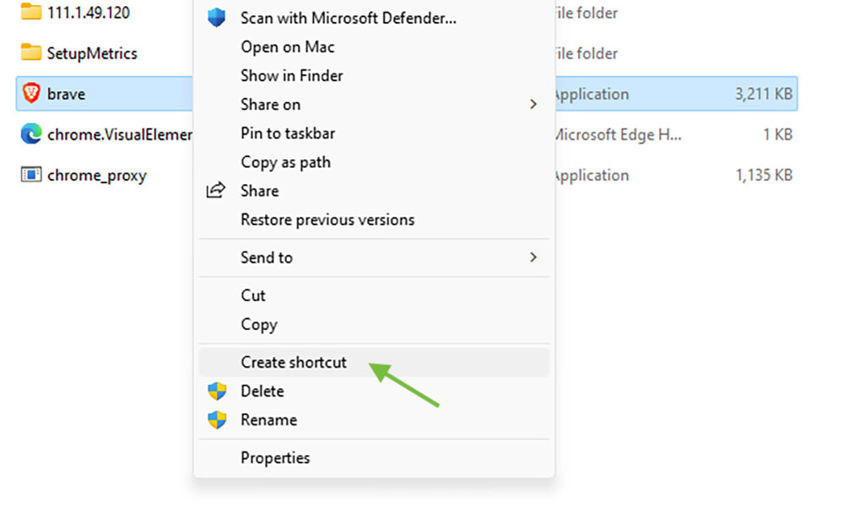The width and height of the screenshot is (844, 513).
Task: Select the 111.1.49.120 folder name
Action: [89, 13]
